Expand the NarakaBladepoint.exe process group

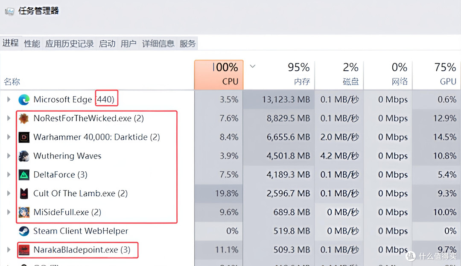(9, 250)
